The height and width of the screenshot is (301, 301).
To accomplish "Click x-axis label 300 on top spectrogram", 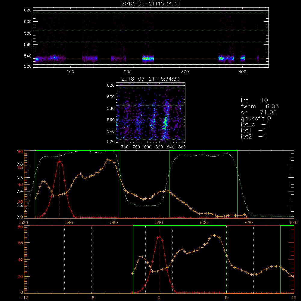I will pyautogui.click(x=185, y=72).
